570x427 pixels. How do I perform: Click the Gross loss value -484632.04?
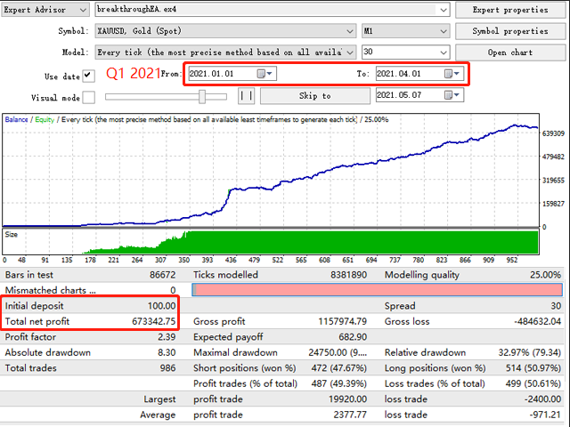(x=537, y=321)
